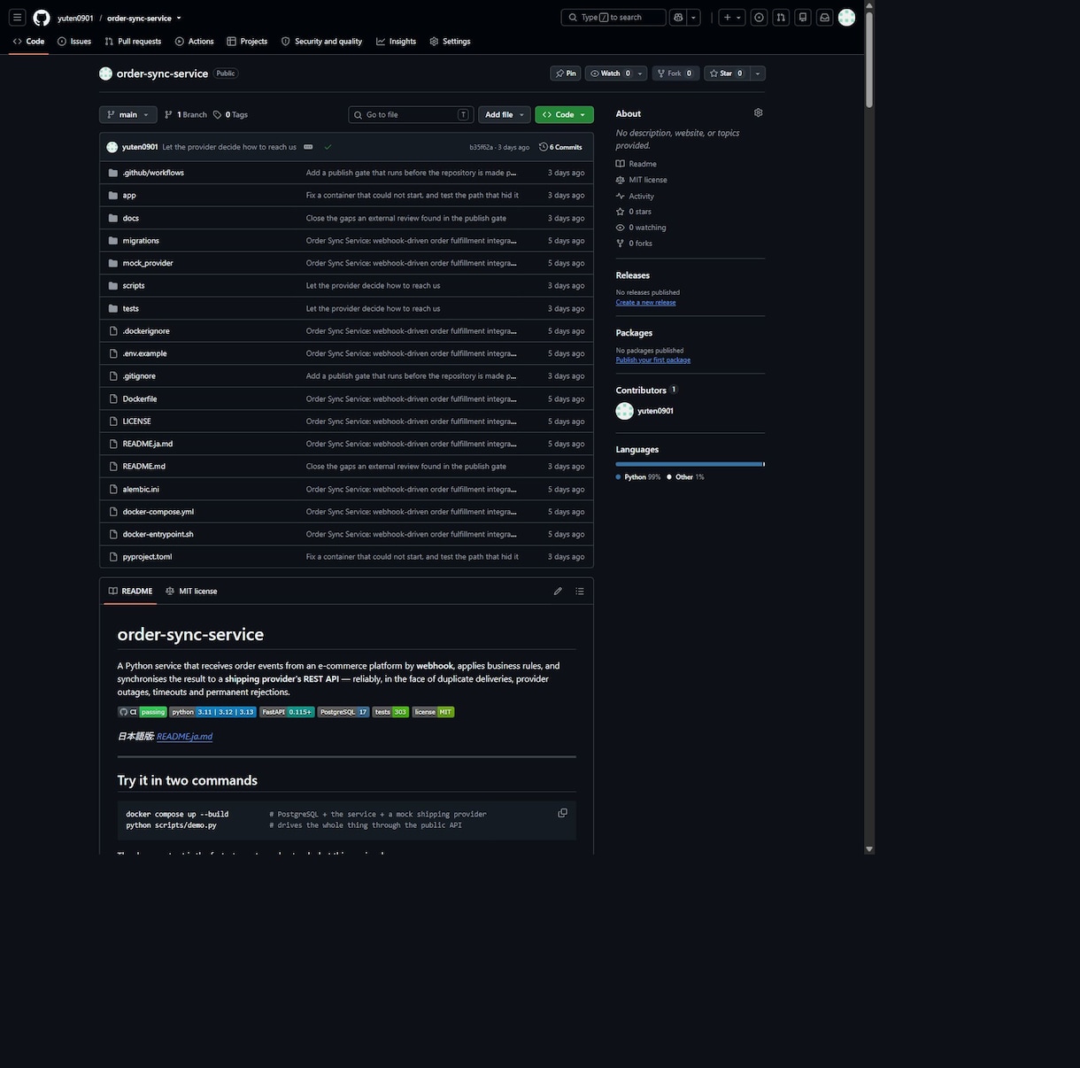Open pyproject.toml file
Viewport: 1080px width, 1068px height.
147,557
